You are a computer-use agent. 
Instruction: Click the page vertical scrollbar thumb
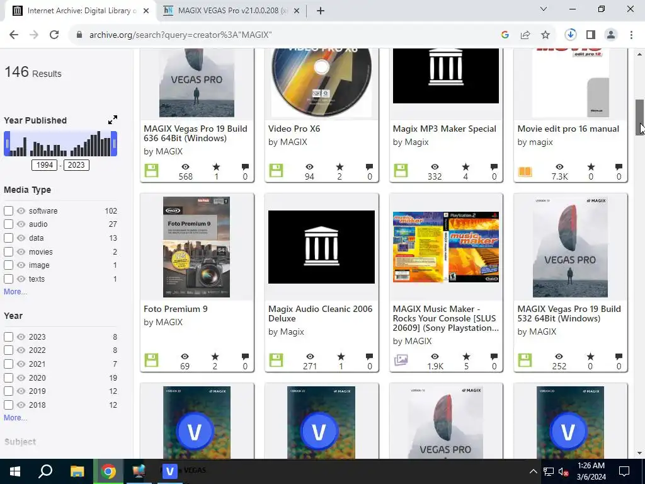pos(640,117)
